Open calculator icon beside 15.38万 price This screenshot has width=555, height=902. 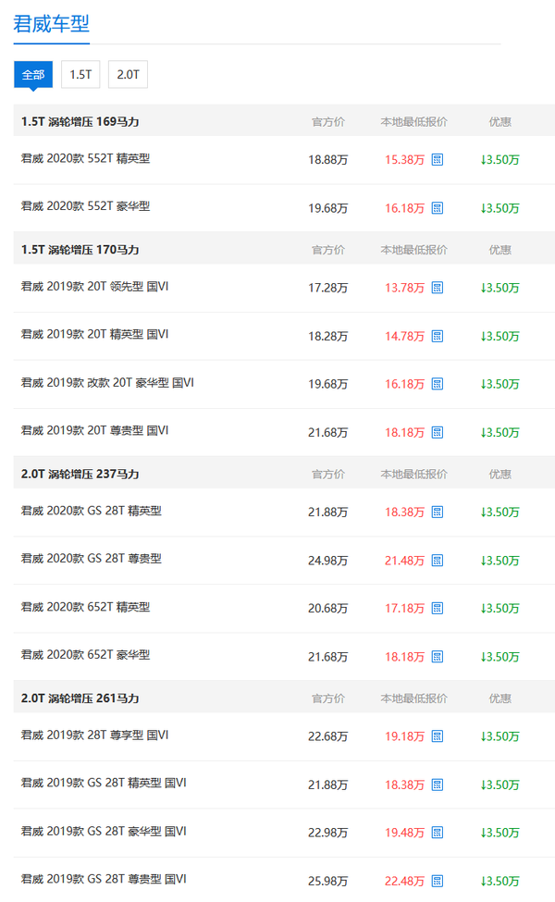click(x=438, y=160)
